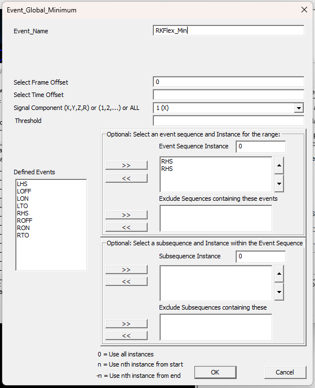The width and height of the screenshot is (315, 388).
Task: Cancel the Event_Global_Minimum dialog
Action: pos(285,372)
